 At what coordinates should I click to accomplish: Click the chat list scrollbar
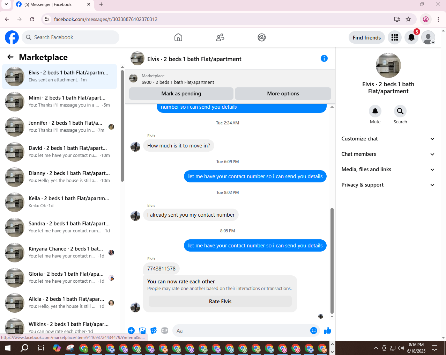(x=122, y=126)
